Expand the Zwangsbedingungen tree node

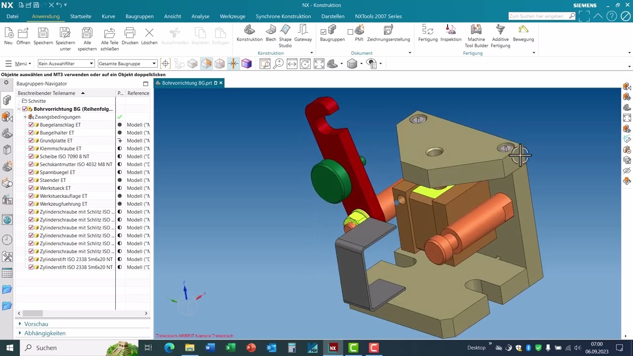coord(25,117)
